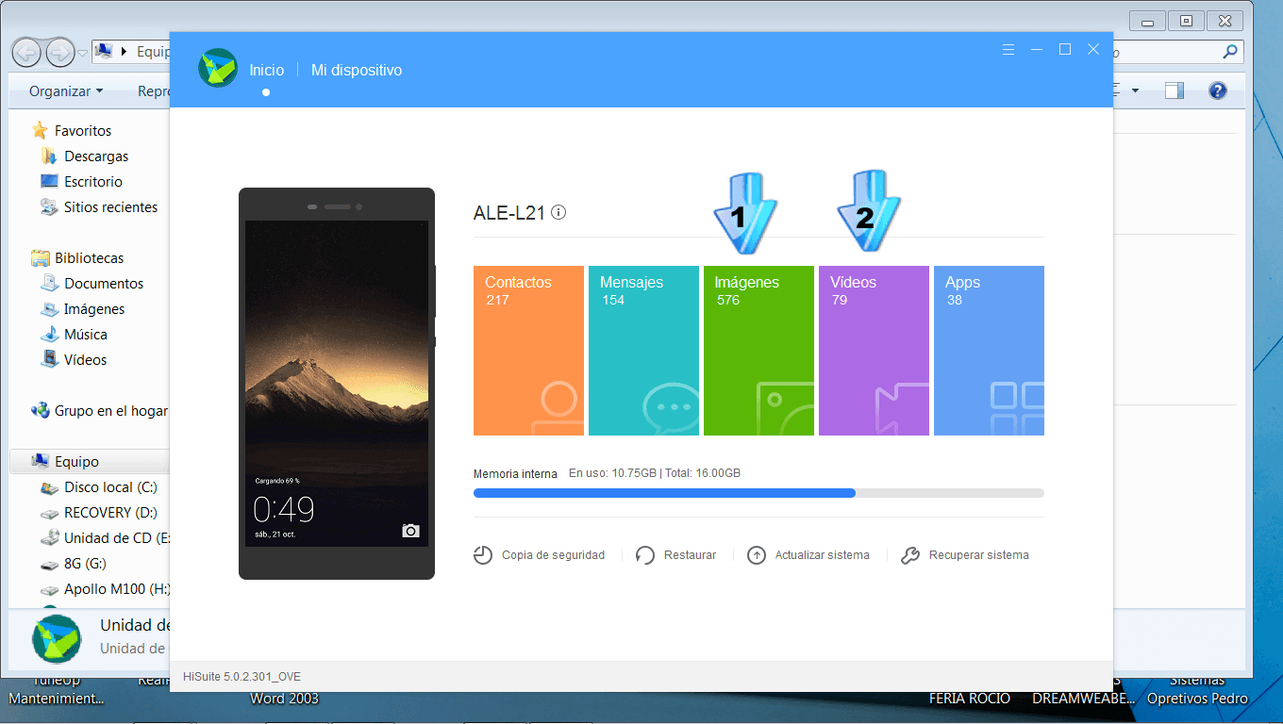Click the Memoria interna label
Screen dimensions: 1283x724
click(x=515, y=473)
